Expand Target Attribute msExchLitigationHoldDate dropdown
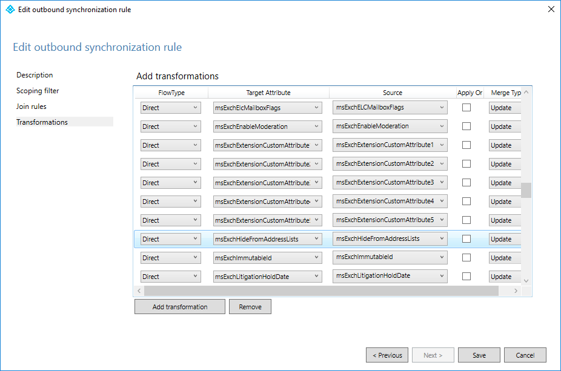Screen dimensions: 561x371 click(268, 277)
